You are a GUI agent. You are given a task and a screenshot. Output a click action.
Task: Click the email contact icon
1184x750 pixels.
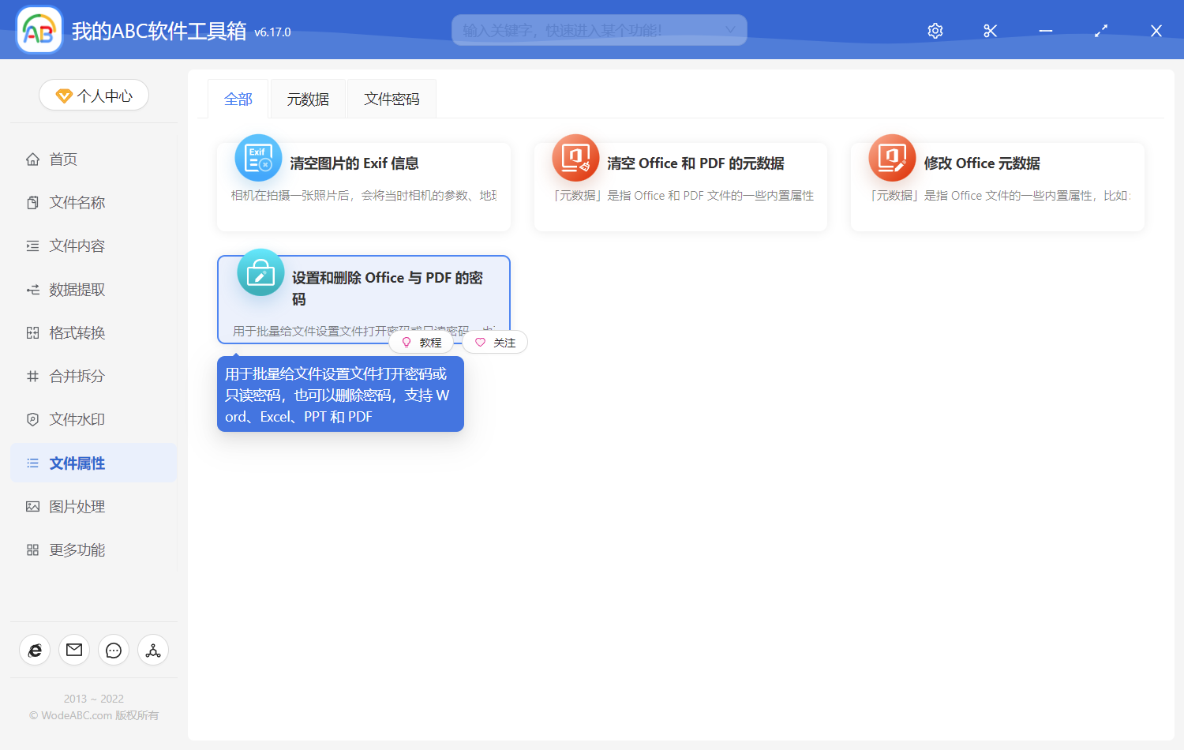[74, 650]
